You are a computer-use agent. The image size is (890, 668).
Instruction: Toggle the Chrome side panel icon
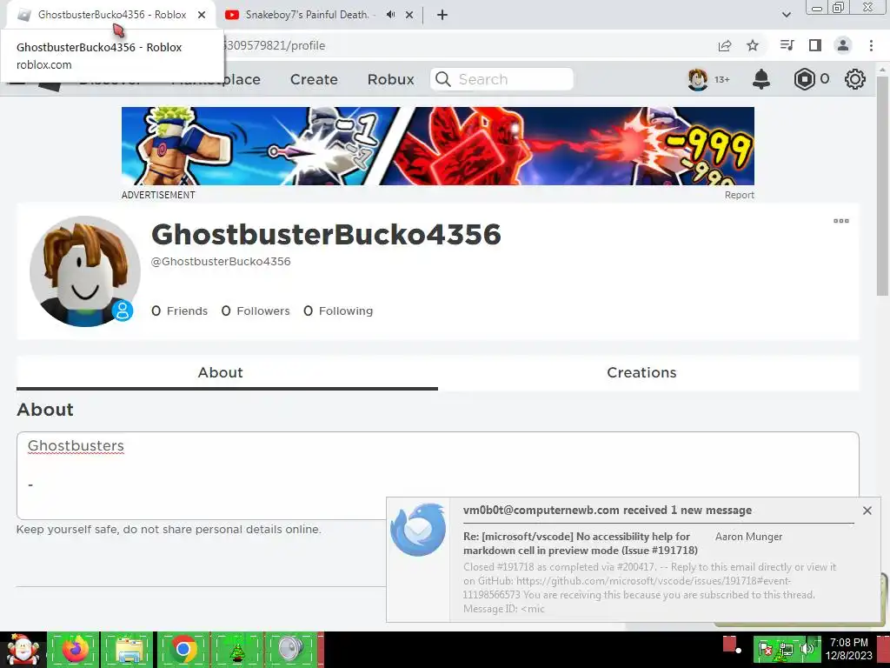pos(815,45)
